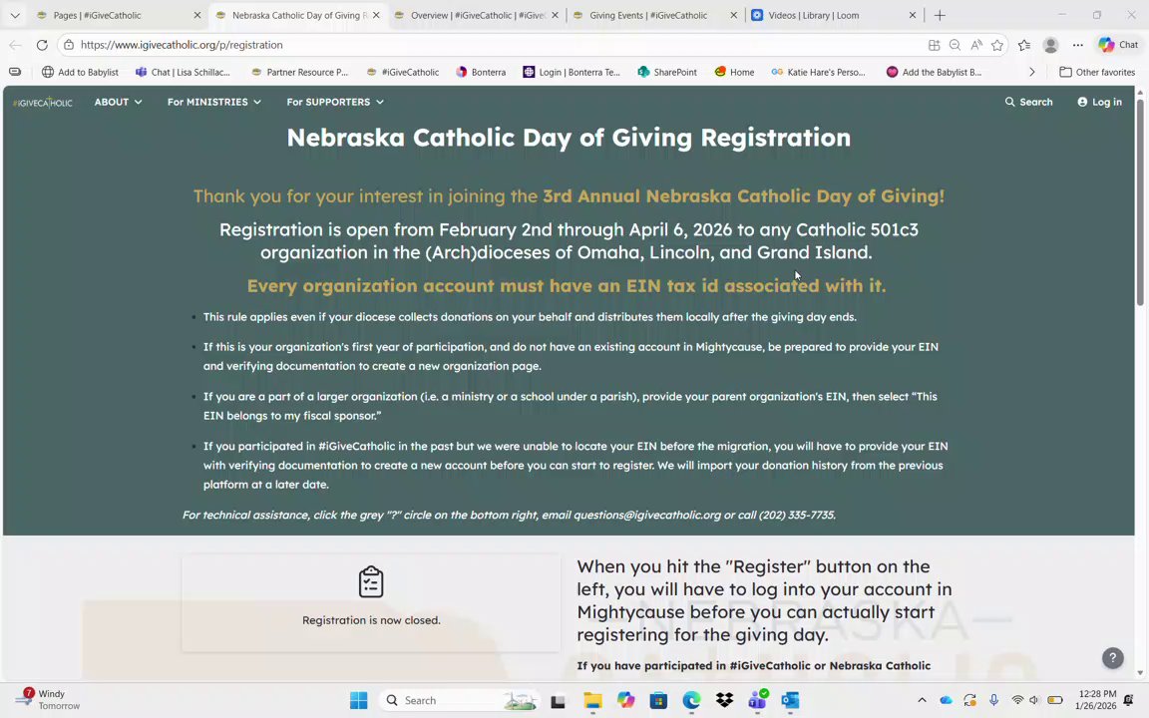
Task: Open OneDrive cloud tray icon
Action: pyautogui.click(x=946, y=700)
